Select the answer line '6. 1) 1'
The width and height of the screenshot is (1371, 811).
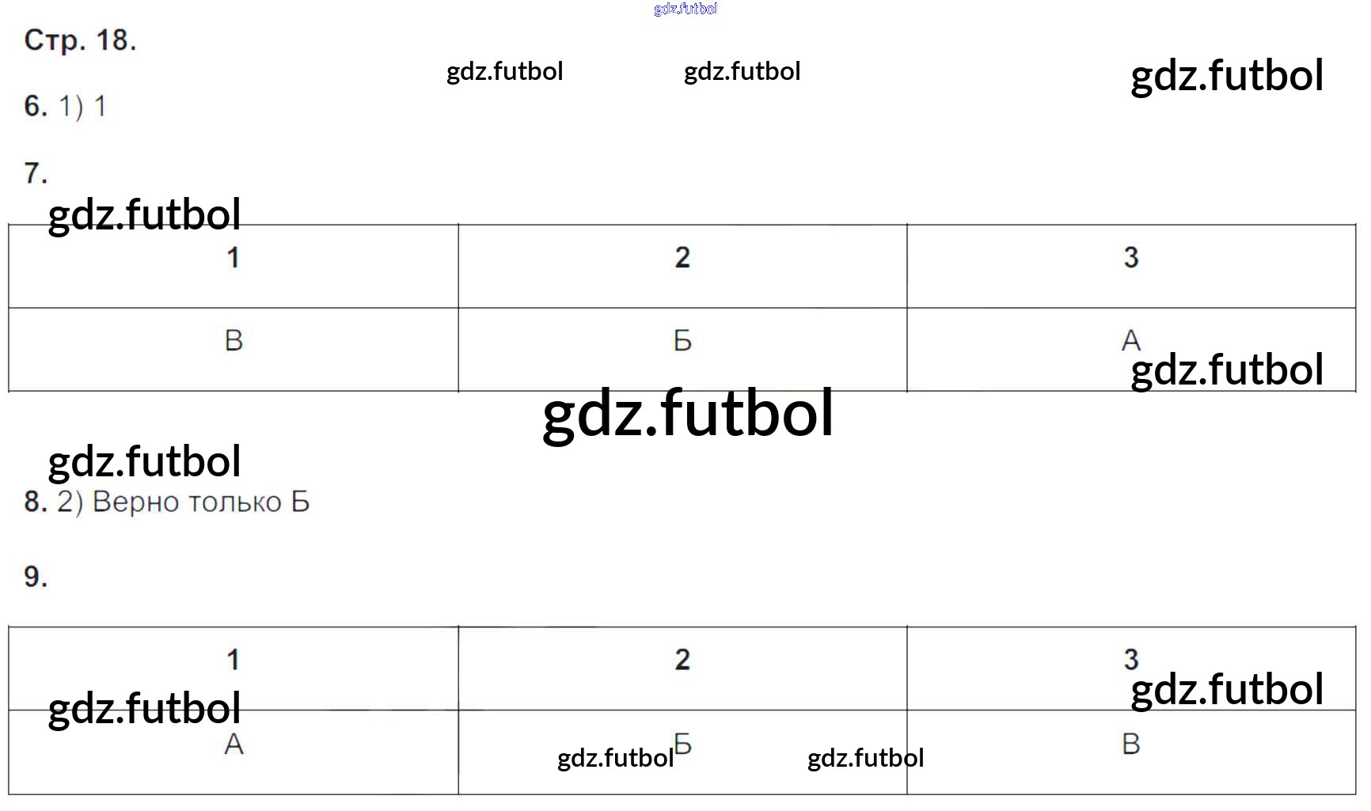(x=65, y=106)
